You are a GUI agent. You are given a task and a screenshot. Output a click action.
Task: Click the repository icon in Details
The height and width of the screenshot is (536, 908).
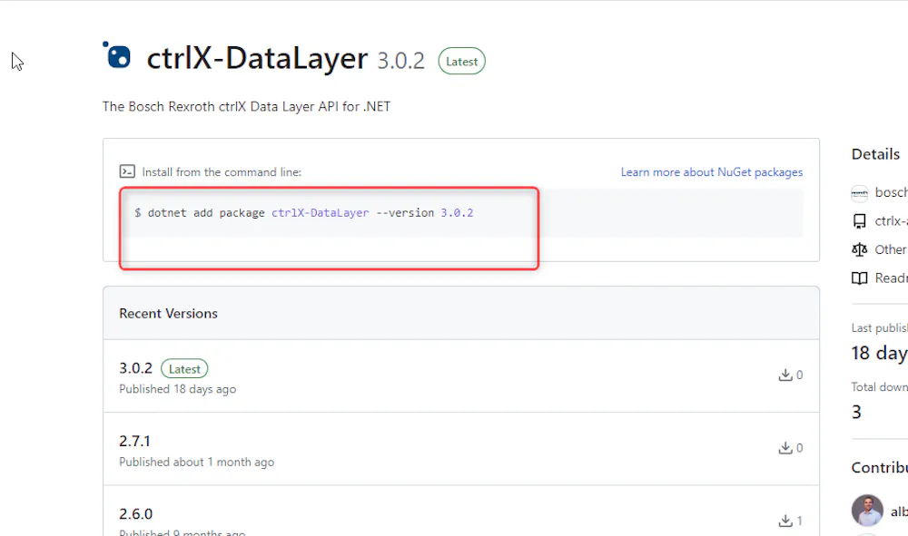coord(859,221)
